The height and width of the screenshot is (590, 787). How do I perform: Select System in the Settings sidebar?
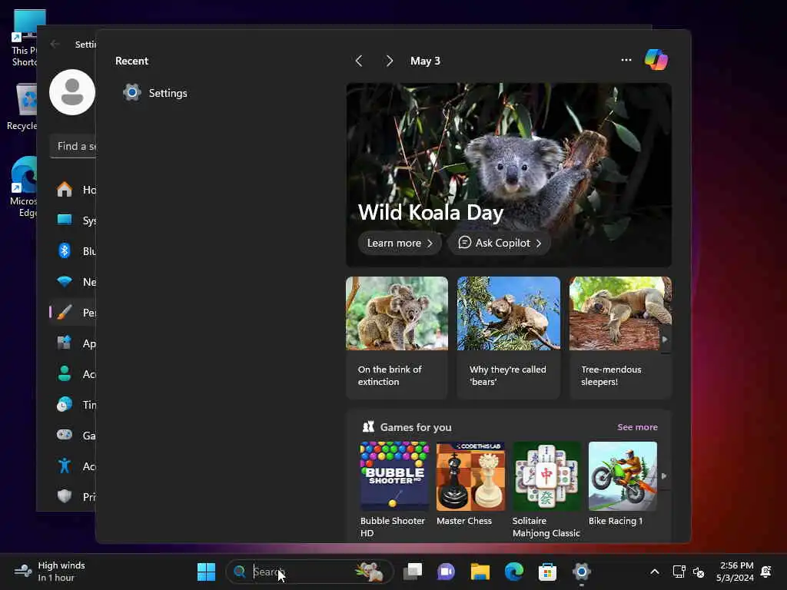click(73, 220)
